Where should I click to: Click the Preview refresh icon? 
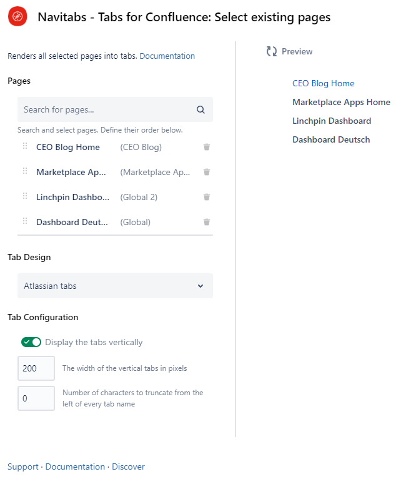tap(272, 51)
